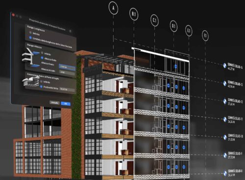Image resolution: width=245 pixels, height=180 pixels.
Task: Select the 'SOMMITÀ SOLAIO-14' level label
Action: (x=235, y=66)
